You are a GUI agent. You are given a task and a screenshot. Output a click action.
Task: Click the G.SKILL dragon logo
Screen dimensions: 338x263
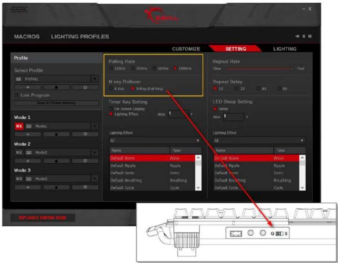pyautogui.click(x=161, y=15)
